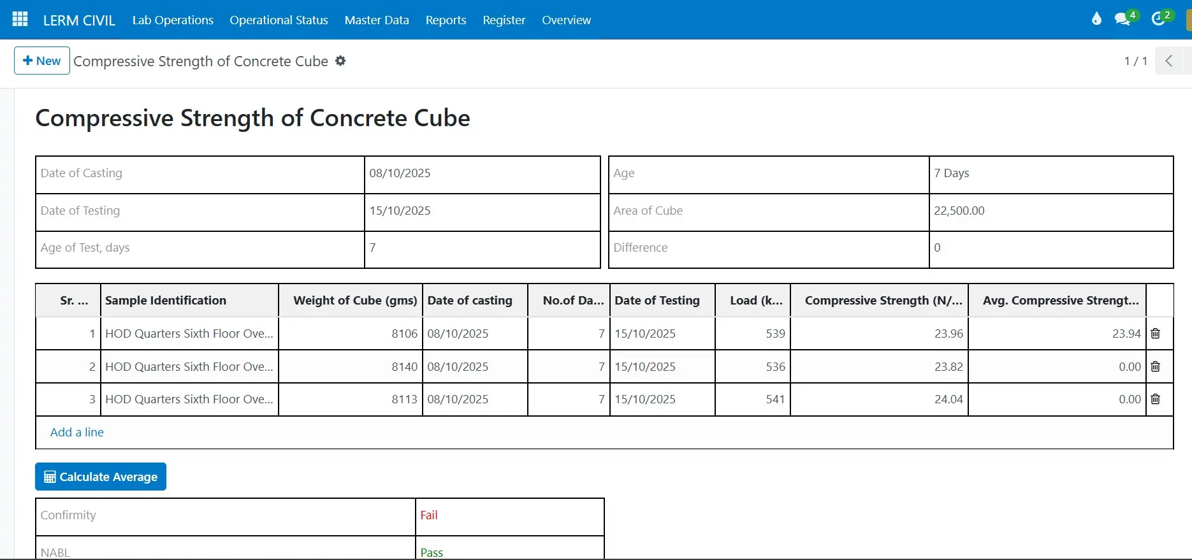1192x560 pixels.
Task: Create a new record with New button
Action: coord(42,61)
